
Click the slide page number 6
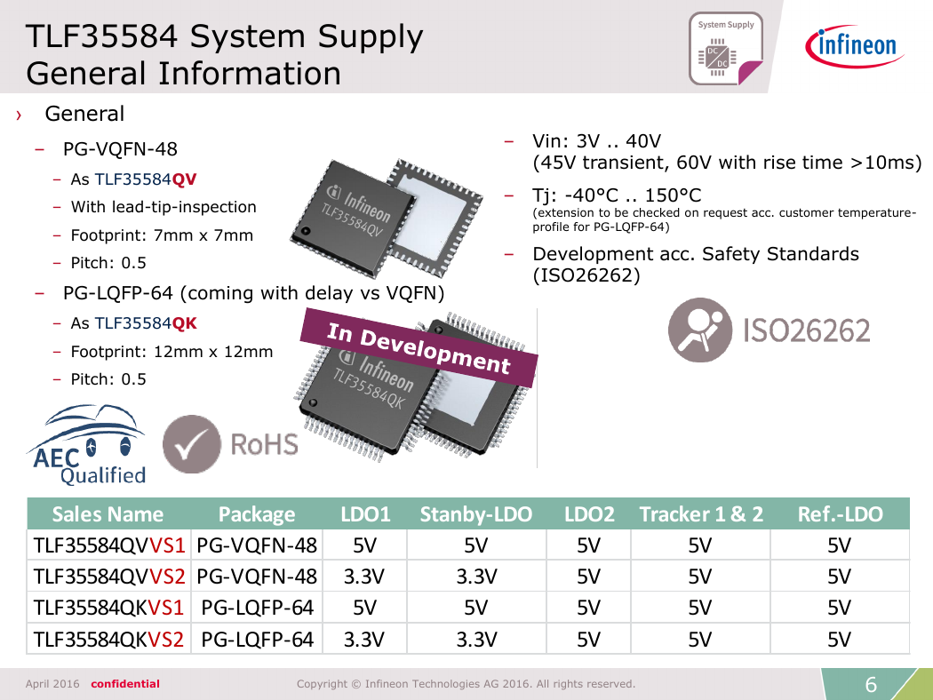point(871,685)
